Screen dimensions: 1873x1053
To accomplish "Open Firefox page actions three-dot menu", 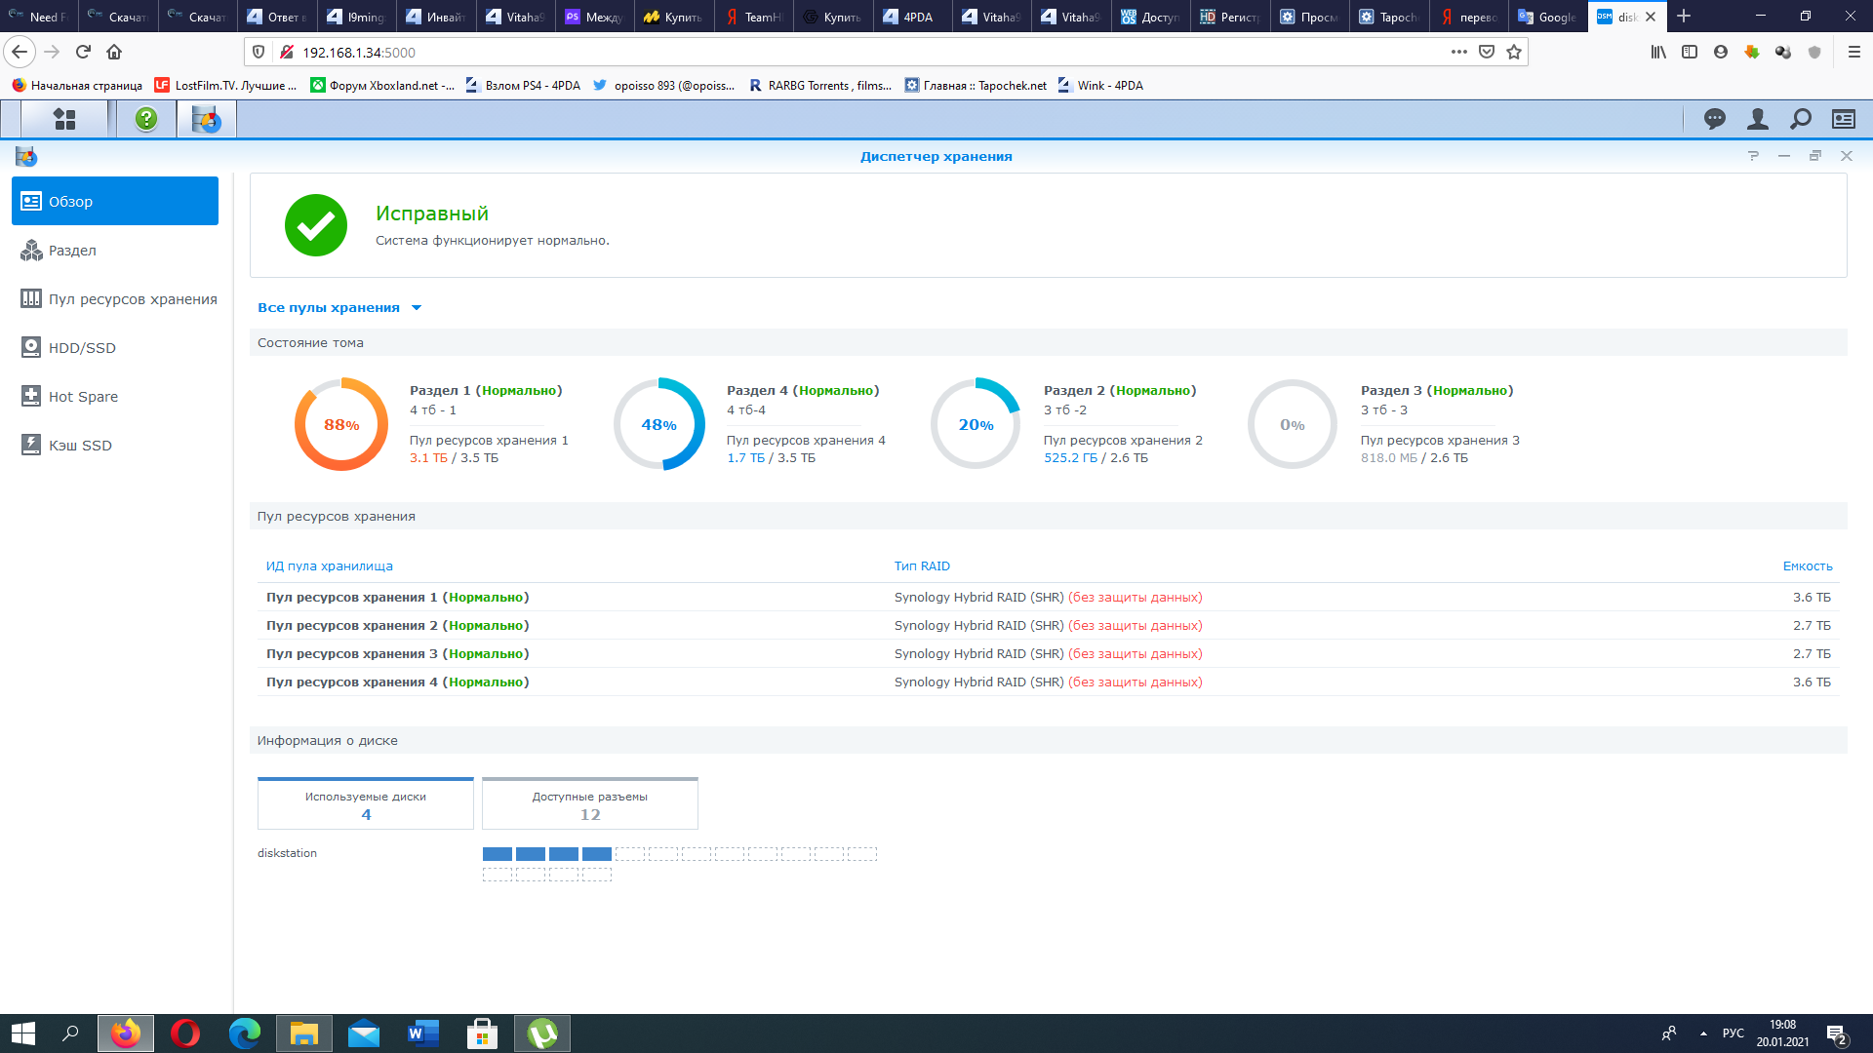I will 1458,52.
